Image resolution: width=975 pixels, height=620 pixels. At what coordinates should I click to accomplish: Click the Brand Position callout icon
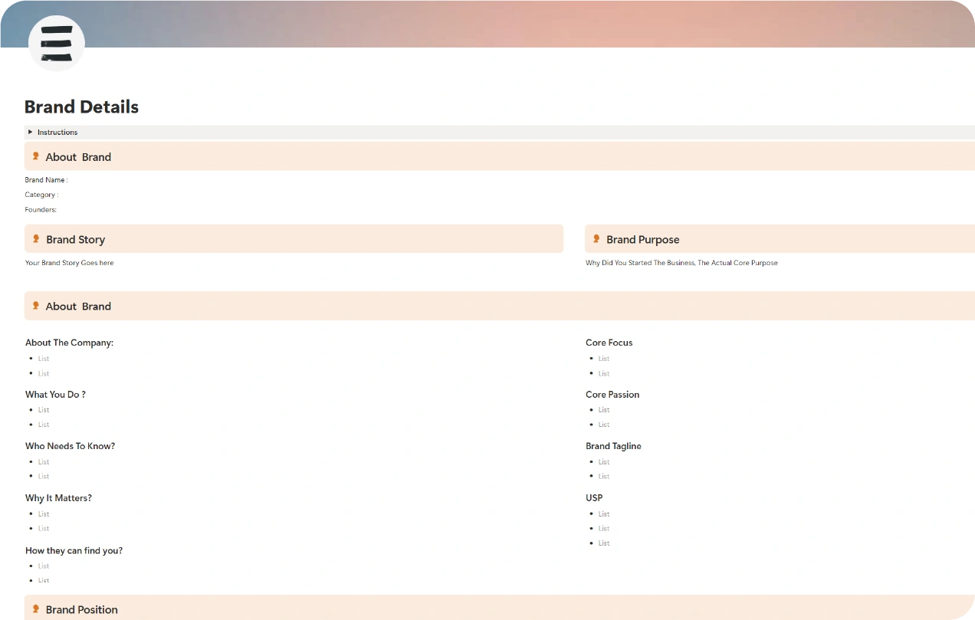[35, 609]
